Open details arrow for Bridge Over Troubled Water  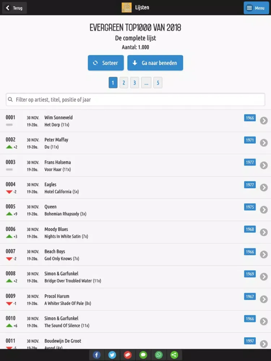[264, 277]
